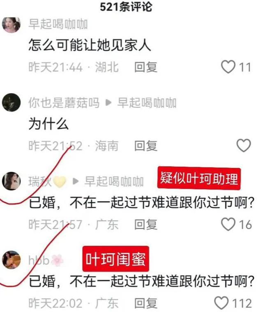Image resolution: width=271 pixels, height=312 pixels.
Task: Open 早起喝咖啡 user avatar
Action: [11, 24]
